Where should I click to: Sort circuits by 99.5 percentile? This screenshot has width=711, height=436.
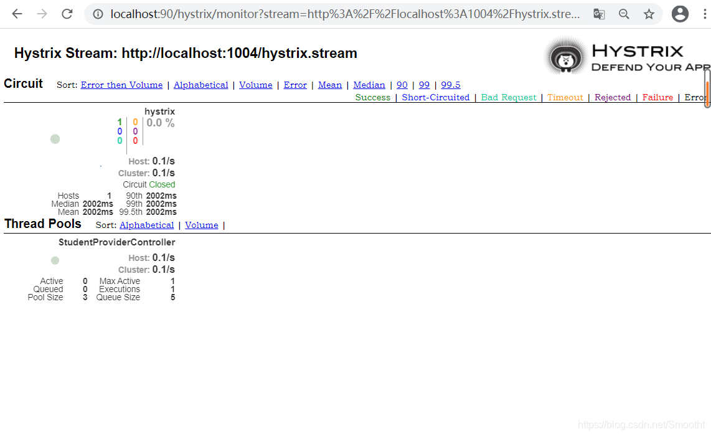[451, 85]
